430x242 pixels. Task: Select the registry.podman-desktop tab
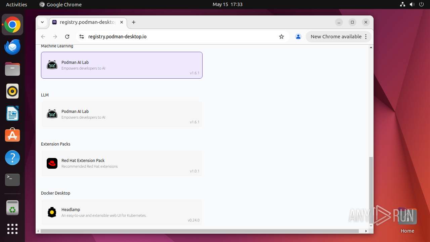(x=88, y=22)
